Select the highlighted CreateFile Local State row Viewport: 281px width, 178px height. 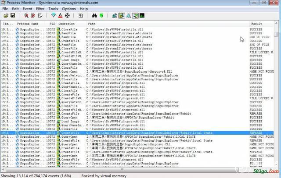point(137,133)
